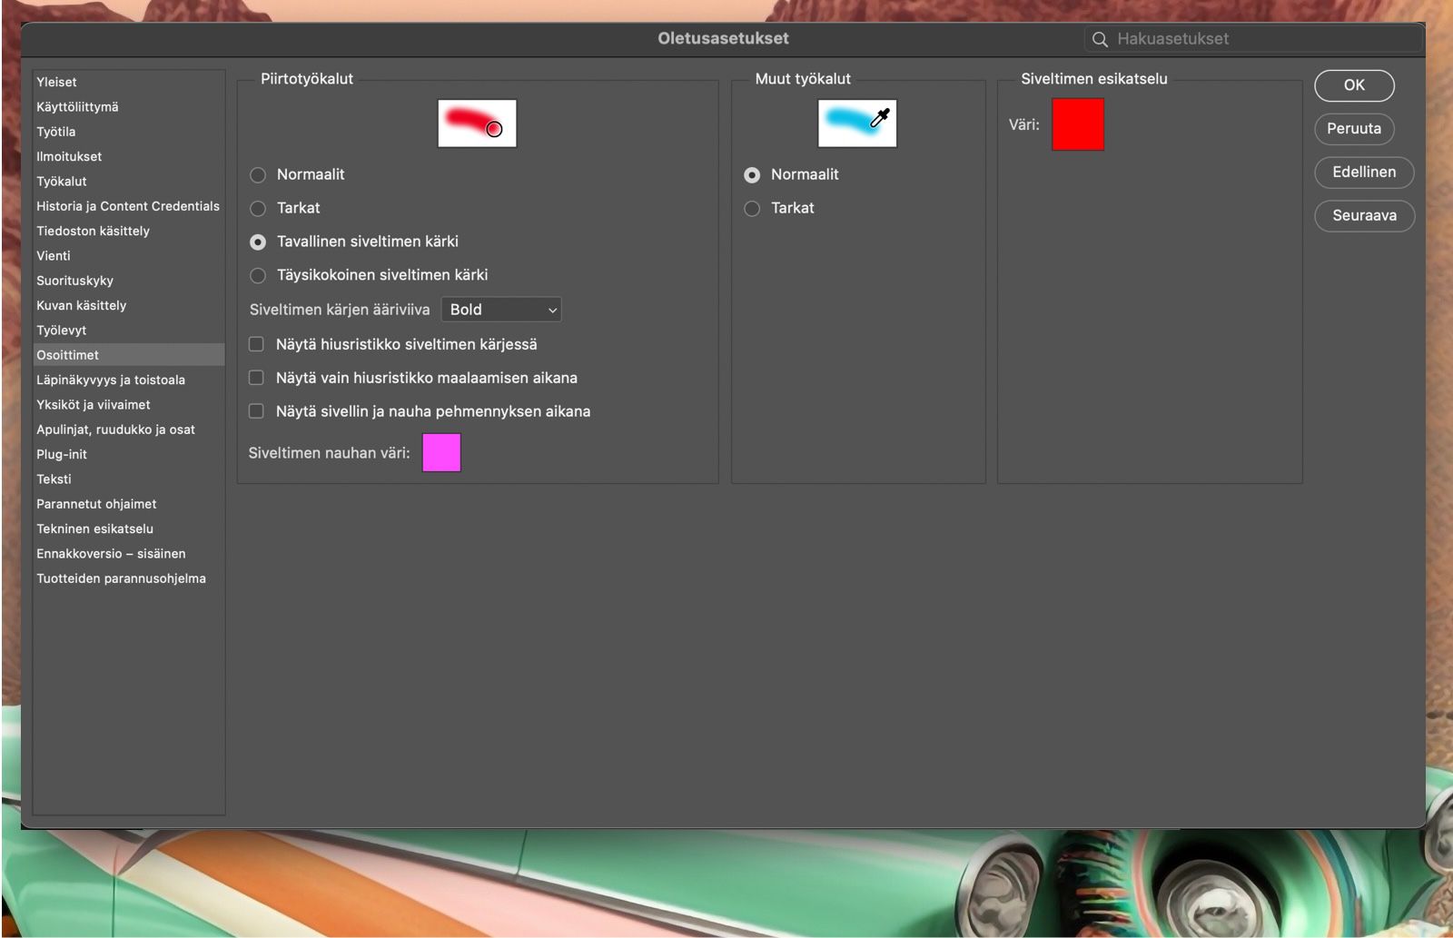Open the Työkalut preferences category
Image resolution: width=1453 pixels, height=938 pixels.
pos(129,182)
